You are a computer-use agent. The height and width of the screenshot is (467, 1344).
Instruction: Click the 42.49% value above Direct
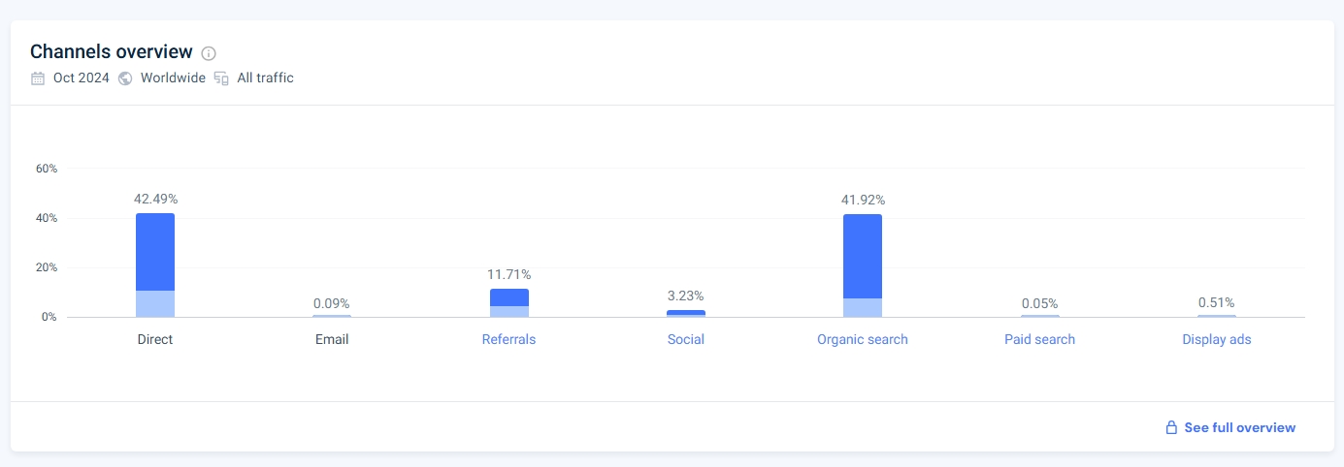(x=155, y=199)
